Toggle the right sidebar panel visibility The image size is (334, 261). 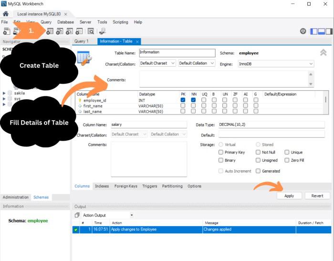point(329,31)
